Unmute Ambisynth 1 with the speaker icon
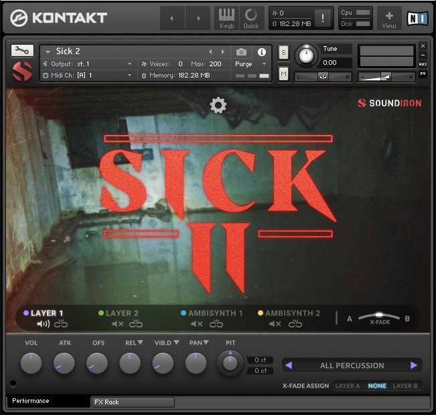Screen dimensions: 436x415 [x=197, y=323]
